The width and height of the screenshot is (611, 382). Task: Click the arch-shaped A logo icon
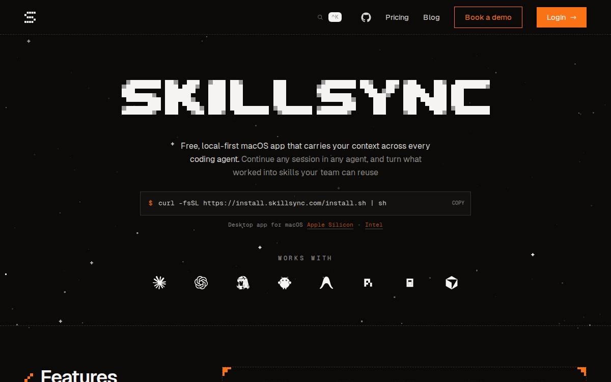pyautogui.click(x=326, y=283)
